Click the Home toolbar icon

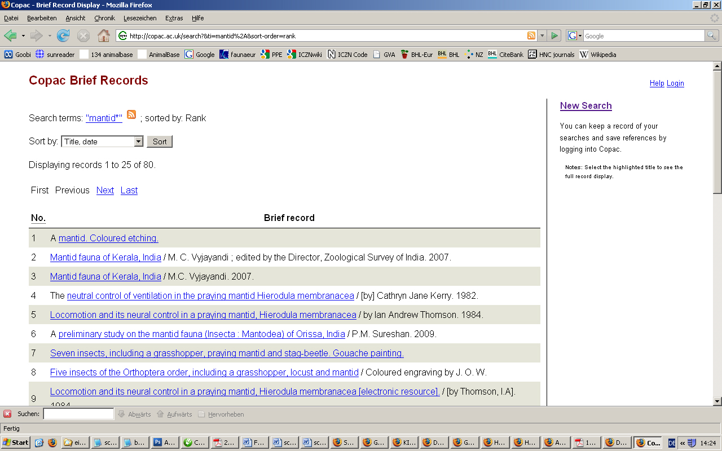(x=104, y=36)
